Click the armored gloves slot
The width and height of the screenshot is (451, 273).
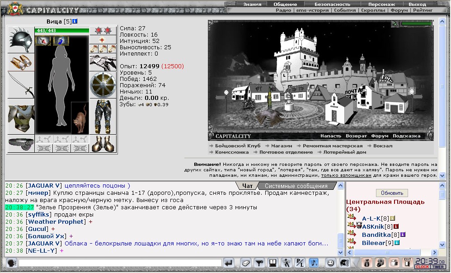[x=103, y=62]
